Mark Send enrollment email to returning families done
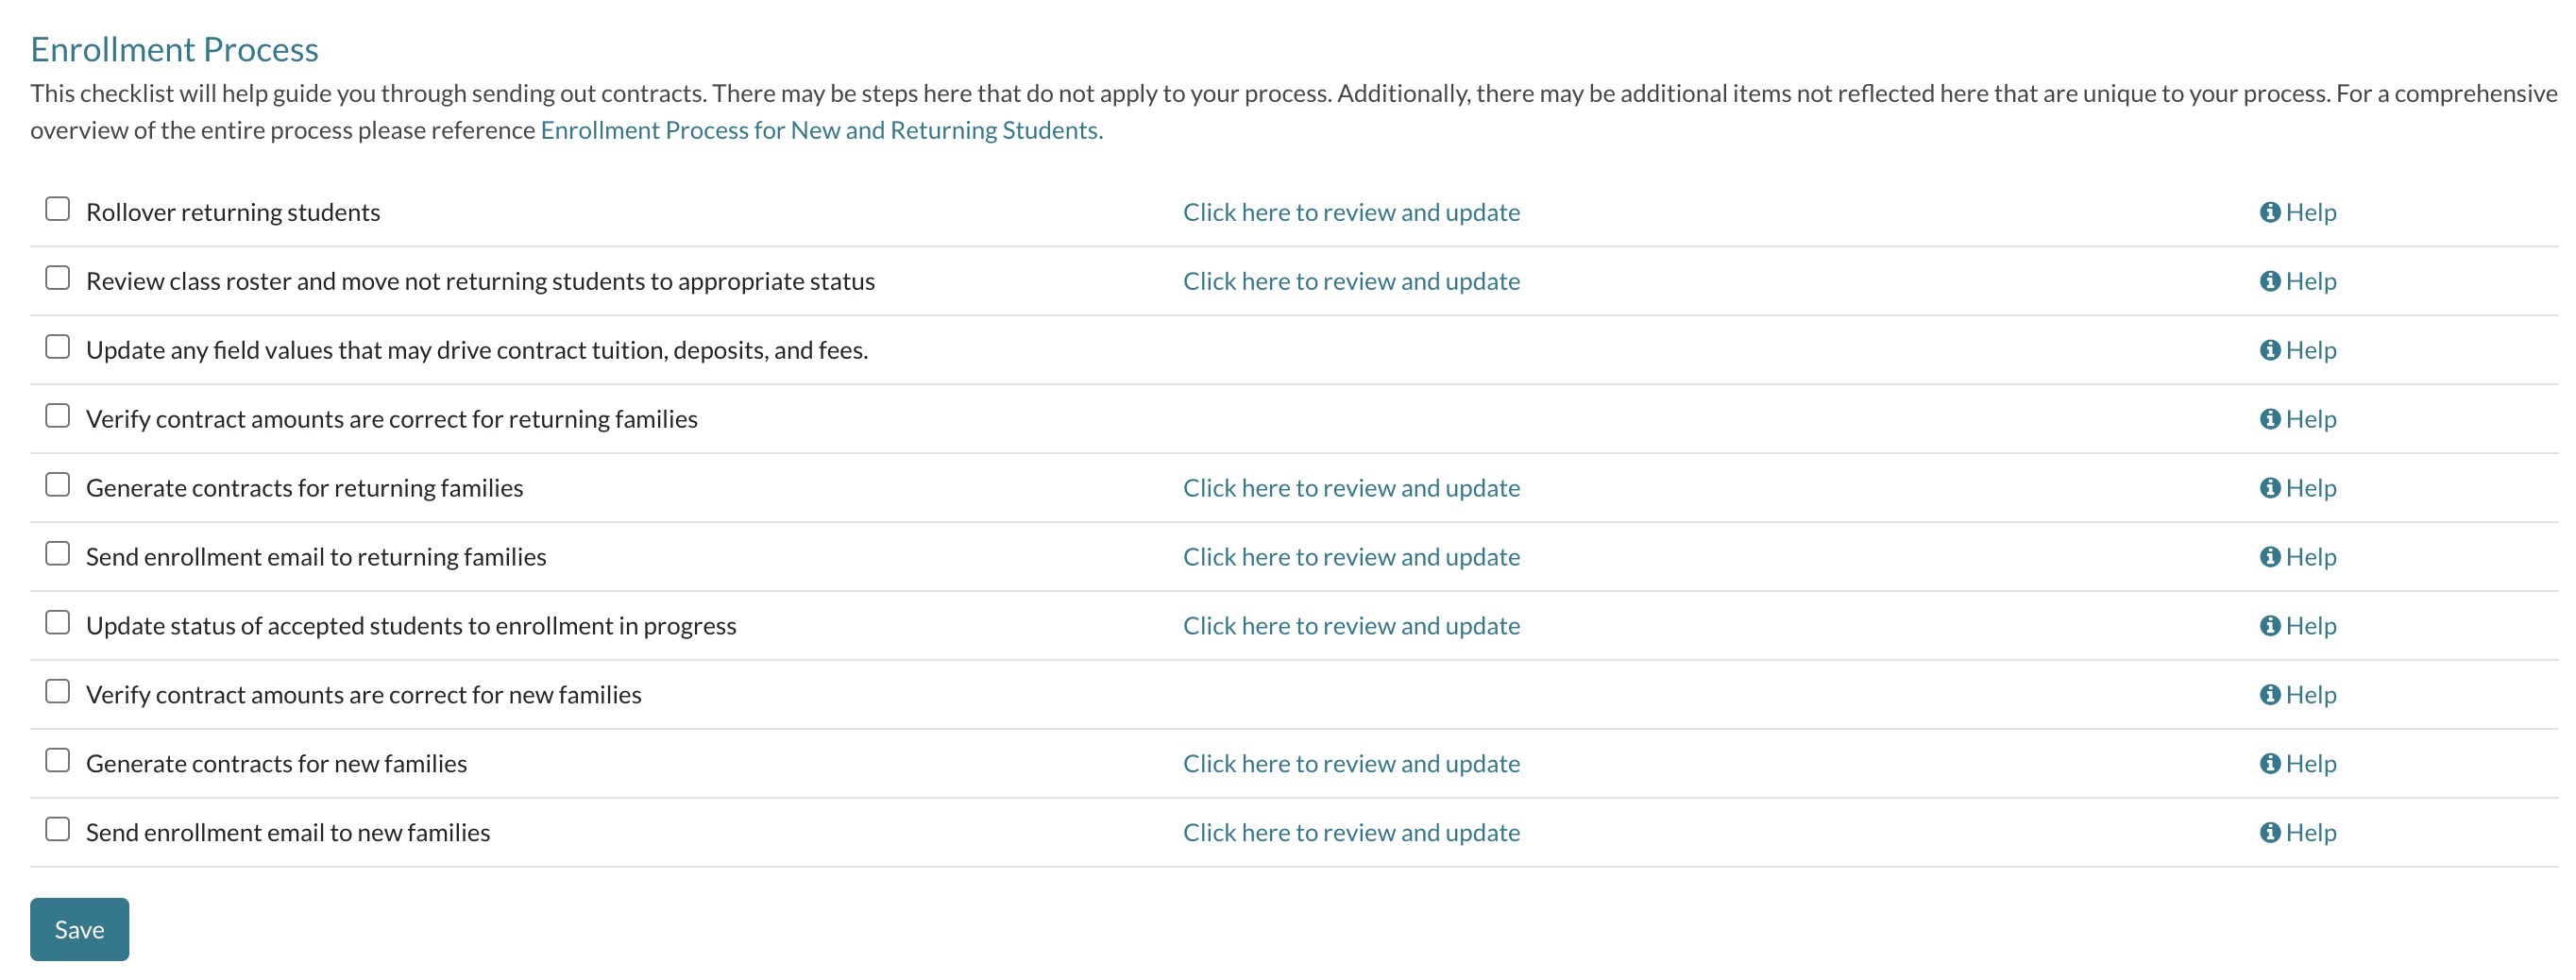The width and height of the screenshot is (2576, 980). pos(58,554)
